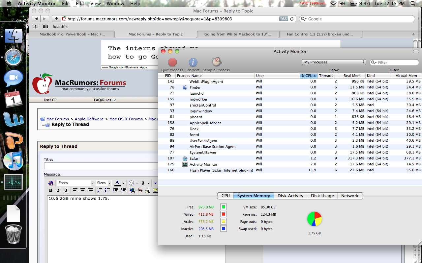
Task: Insert an unordered bullet list
Action: 107,190
